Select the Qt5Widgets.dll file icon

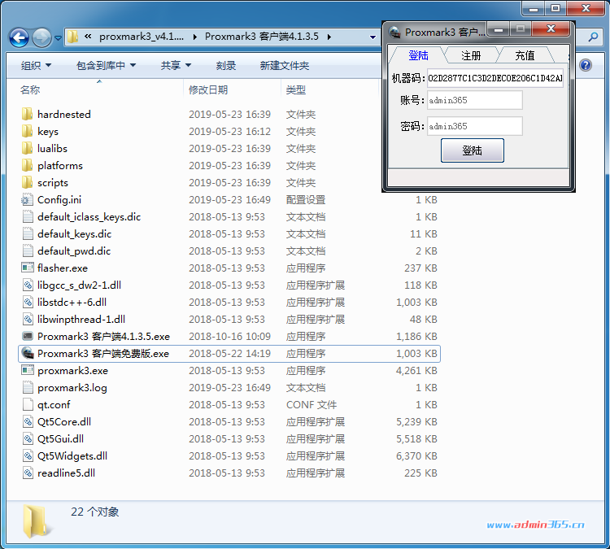(28, 456)
